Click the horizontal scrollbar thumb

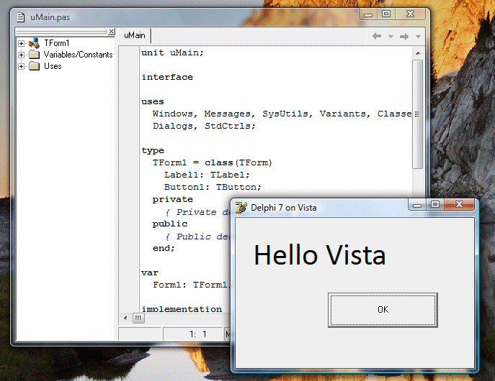pos(138,318)
